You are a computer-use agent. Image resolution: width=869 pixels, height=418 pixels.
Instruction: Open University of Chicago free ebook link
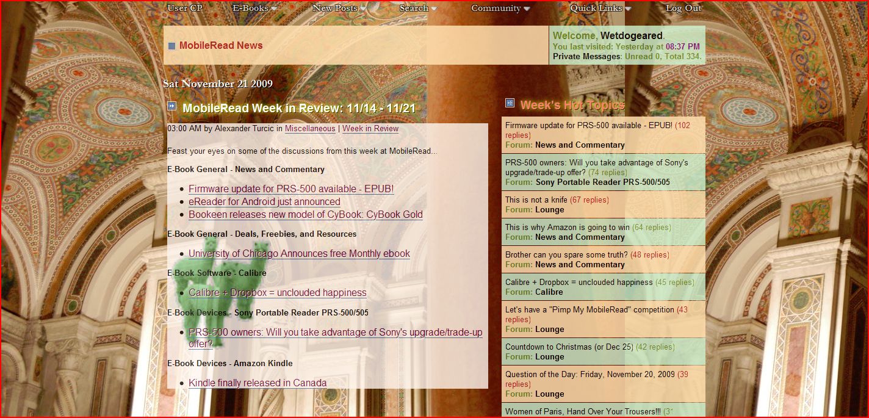coord(299,254)
